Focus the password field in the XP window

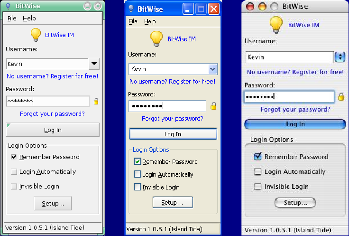[167, 106]
